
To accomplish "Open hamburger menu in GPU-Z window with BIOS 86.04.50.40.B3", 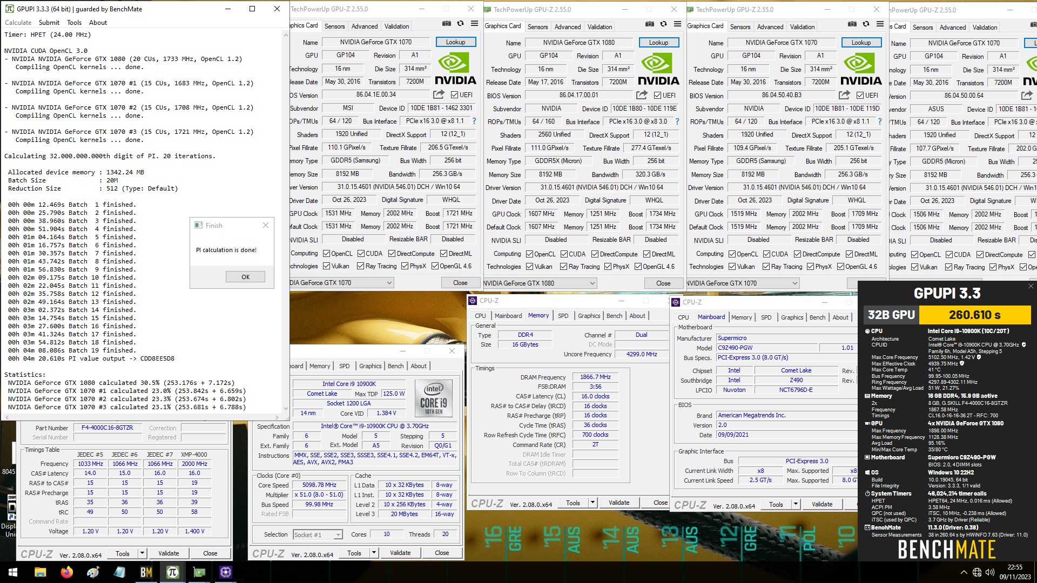I will (880, 24).
